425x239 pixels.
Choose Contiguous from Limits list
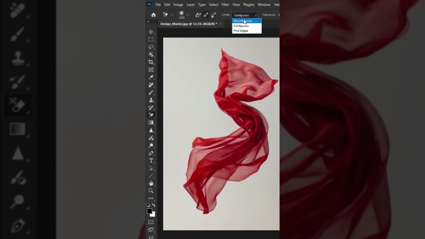point(247,26)
